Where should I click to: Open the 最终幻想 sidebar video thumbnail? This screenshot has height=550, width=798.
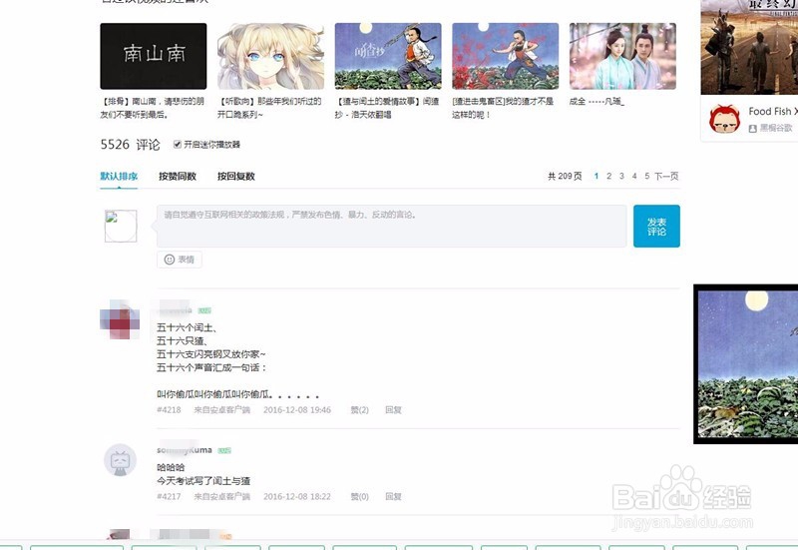[x=749, y=47]
